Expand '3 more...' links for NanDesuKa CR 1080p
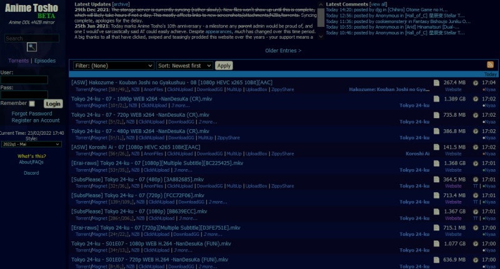Screen dimensions: 500x269 click(x=180, y=105)
